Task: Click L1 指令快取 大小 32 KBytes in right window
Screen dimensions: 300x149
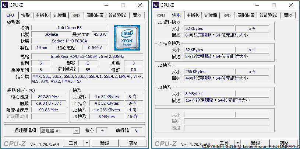Action: coord(209,50)
